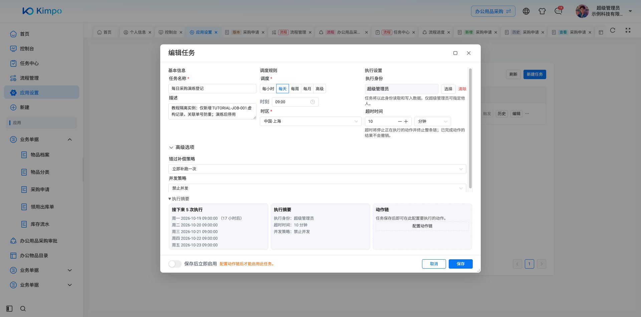
Task: Switch to the 个人信息 tab
Action: tap(138, 32)
